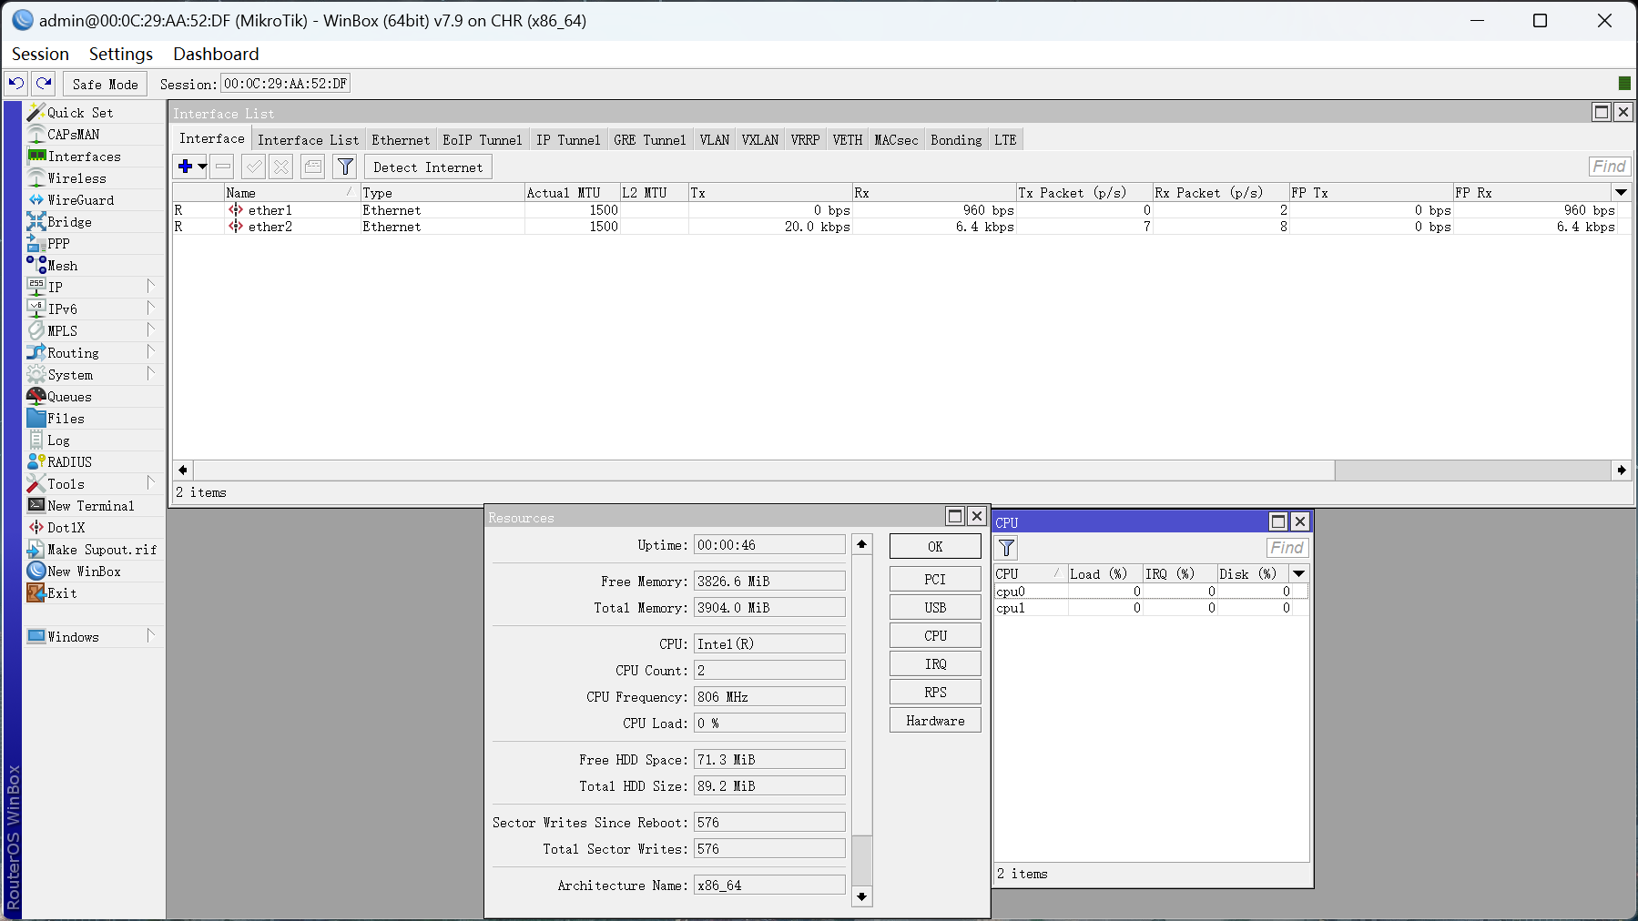Viewport: 1638px width, 921px height.
Task: Open the Bridge sidebar item
Action: (x=69, y=222)
